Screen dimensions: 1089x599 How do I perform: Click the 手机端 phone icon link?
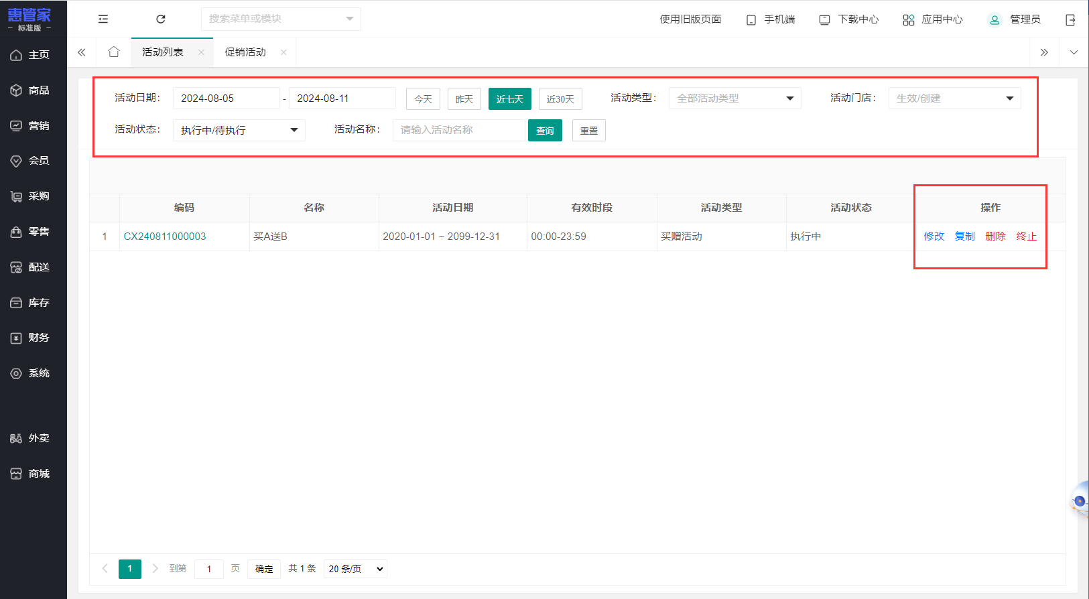pyautogui.click(x=771, y=19)
